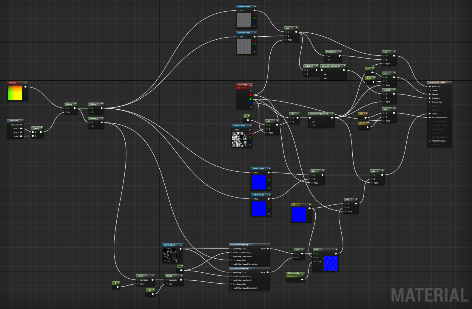Select the lower NormalFromHeightmap node header
This screenshot has height=309, width=472.
(x=249, y=268)
